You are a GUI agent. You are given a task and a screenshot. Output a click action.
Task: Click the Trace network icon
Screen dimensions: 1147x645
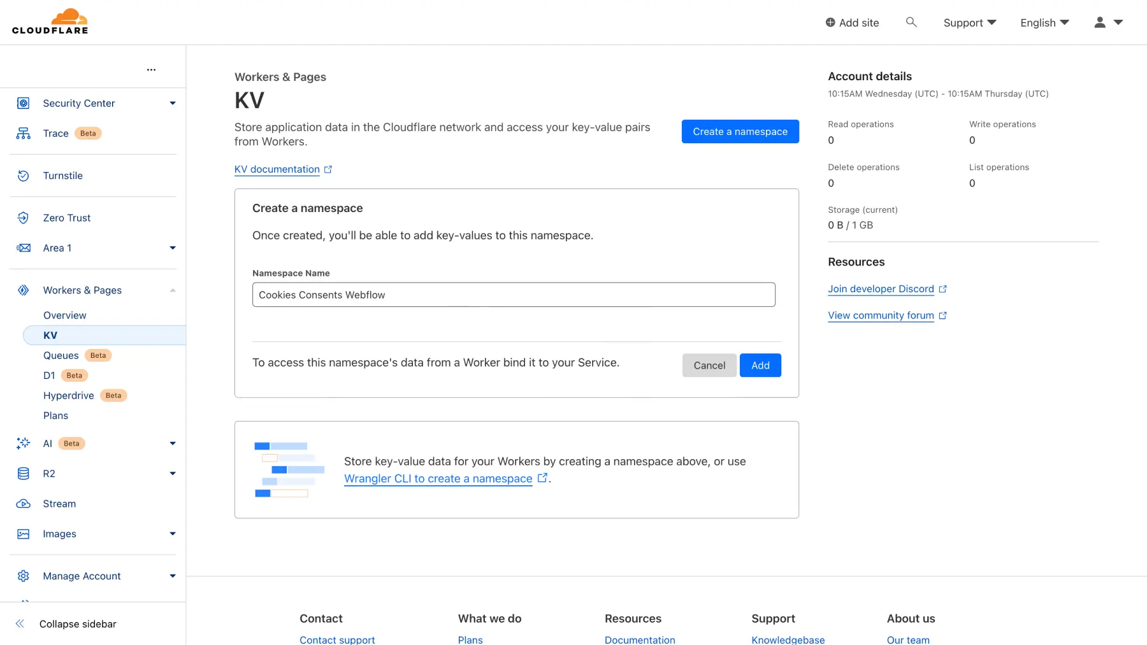[x=24, y=133]
